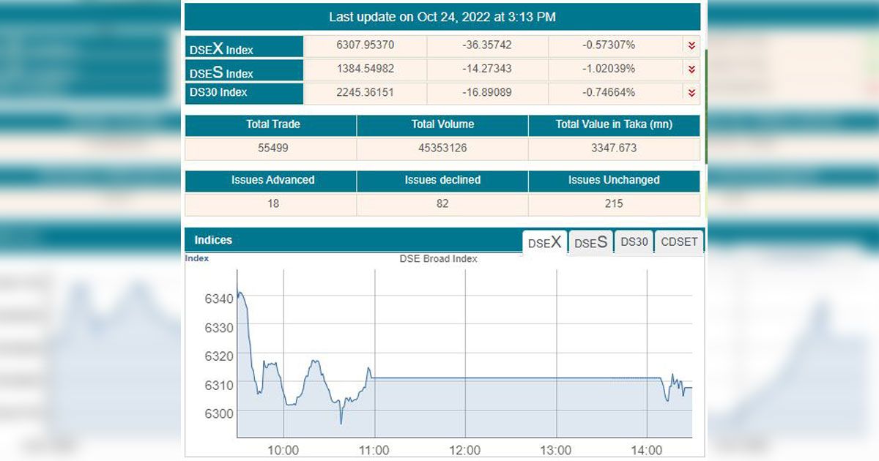The height and width of the screenshot is (461, 879).
Task: Click the Issues Advanced header
Action: click(x=272, y=180)
